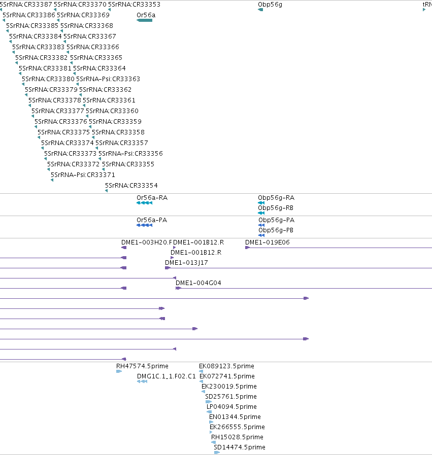
Task: Click the 5SrRNA:CR33365 label
Action: pyautogui.click(x=96, y=58)
